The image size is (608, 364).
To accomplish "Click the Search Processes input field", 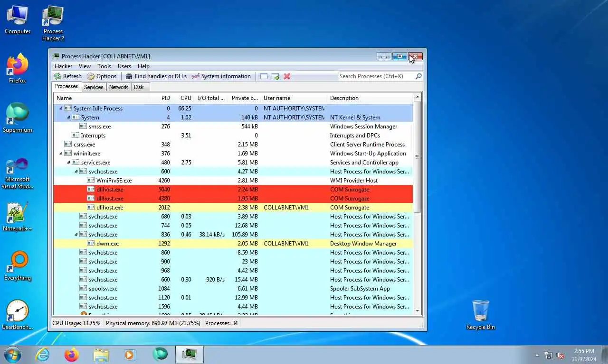I will coord(376,76).
